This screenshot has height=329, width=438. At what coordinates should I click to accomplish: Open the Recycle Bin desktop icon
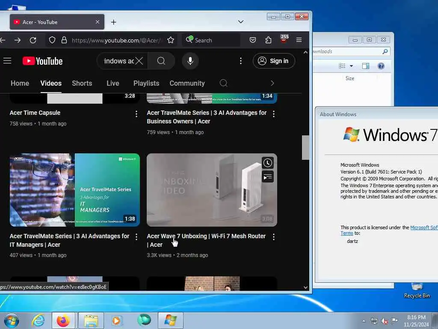(x=417, y=291)
